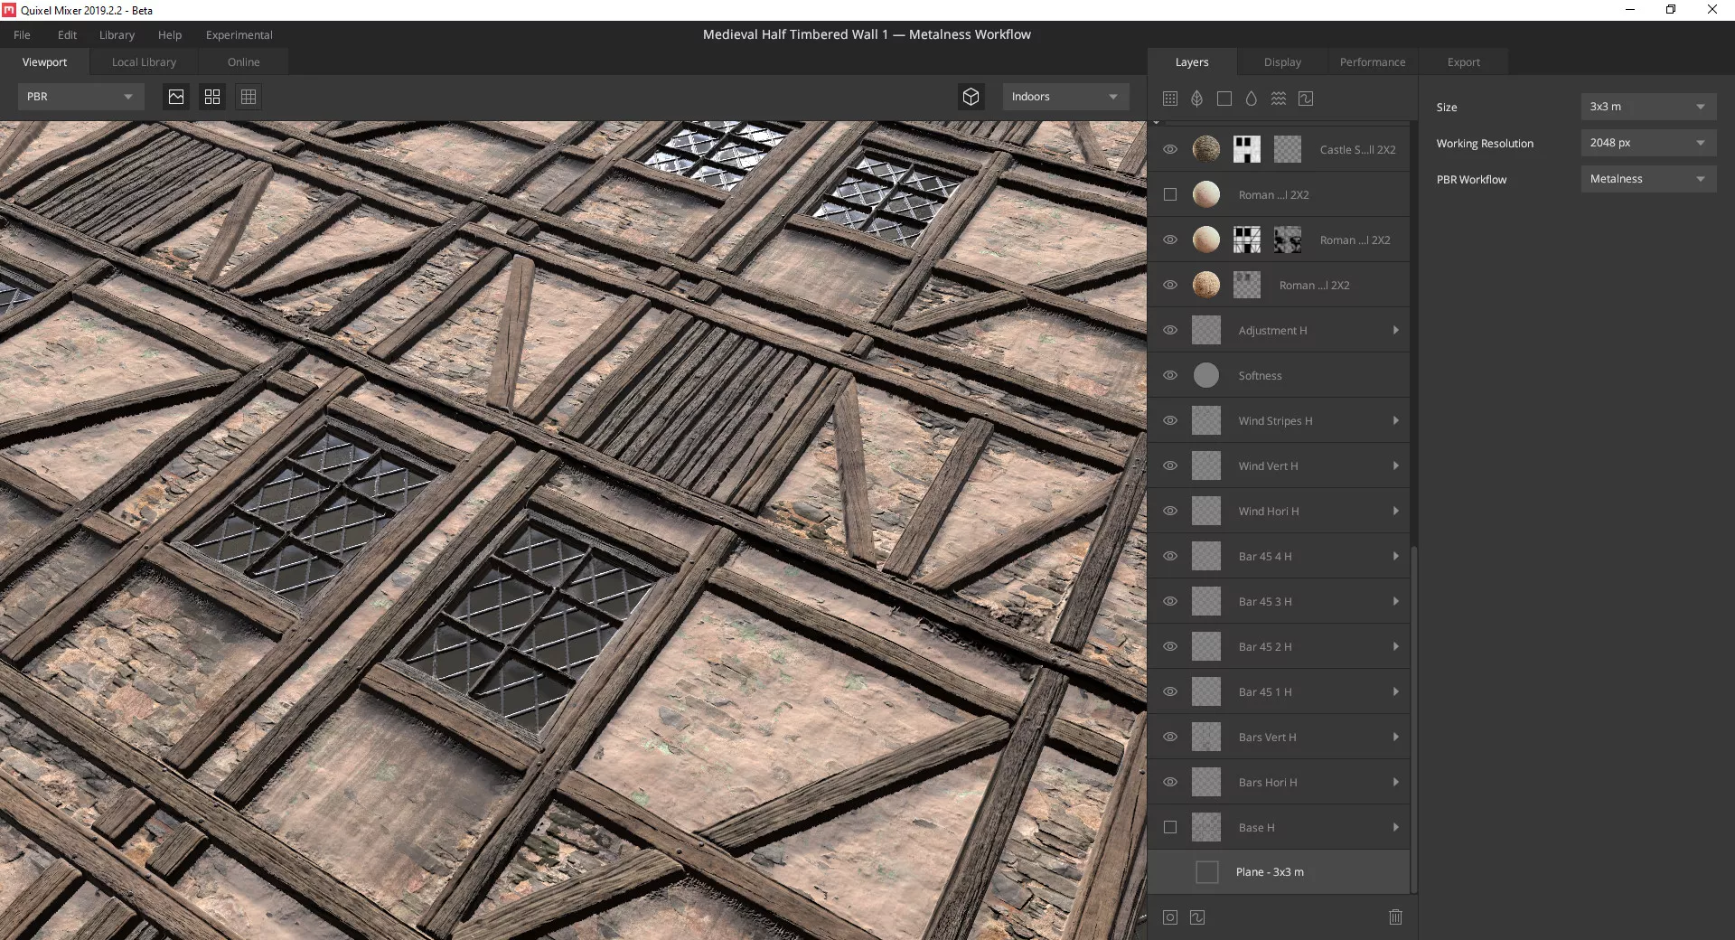Enable the Base H layer checkbox
Screen dimensions: 1735x940
click(x=1170, y=827)
